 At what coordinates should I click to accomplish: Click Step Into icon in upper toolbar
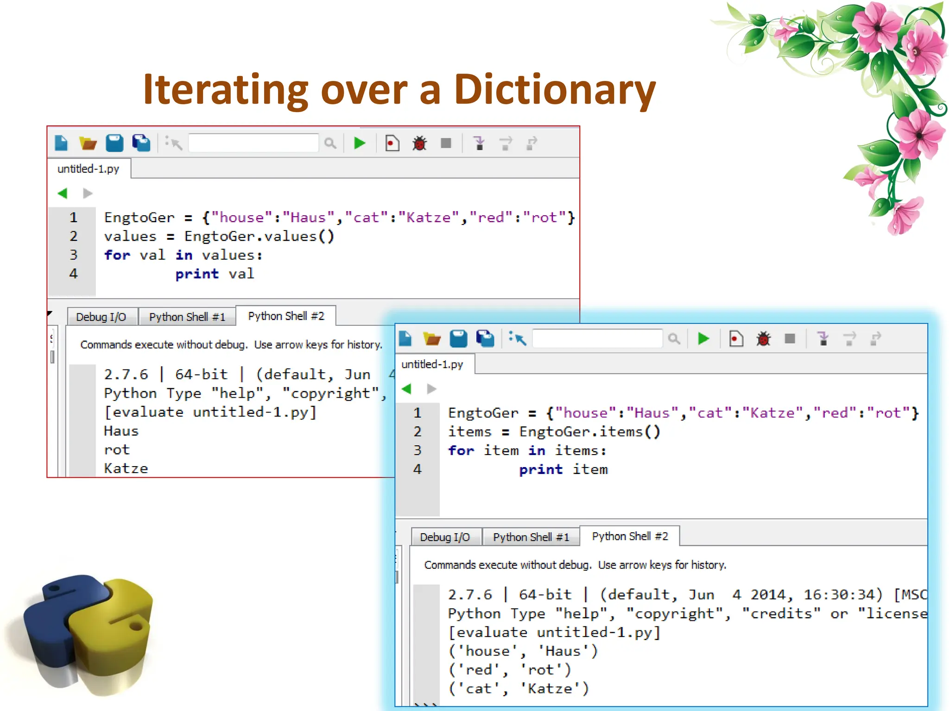[479, 143]
